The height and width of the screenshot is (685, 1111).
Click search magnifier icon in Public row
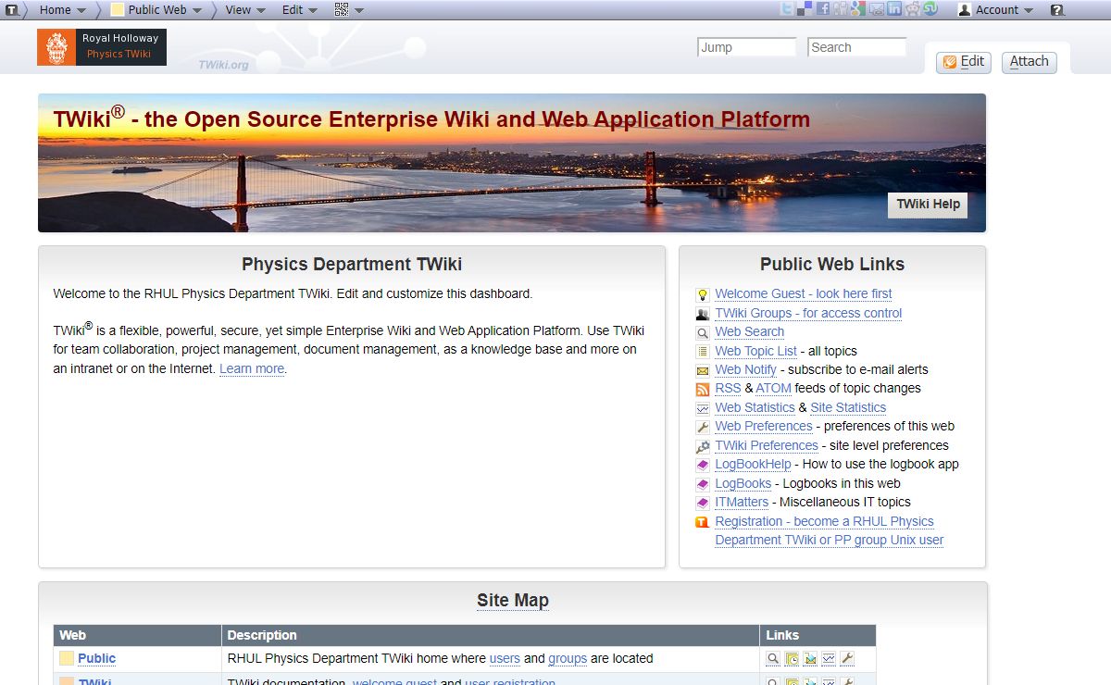pos(773,659)
